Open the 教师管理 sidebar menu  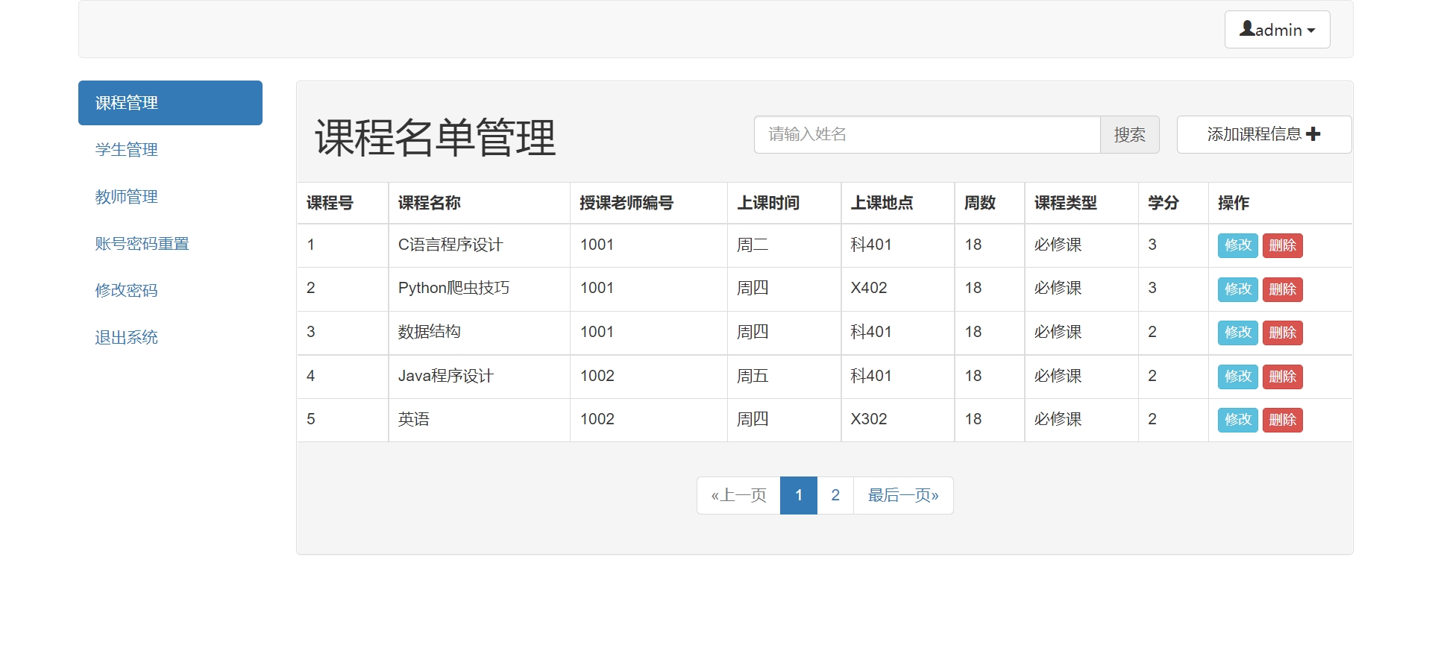click(127, 197)
